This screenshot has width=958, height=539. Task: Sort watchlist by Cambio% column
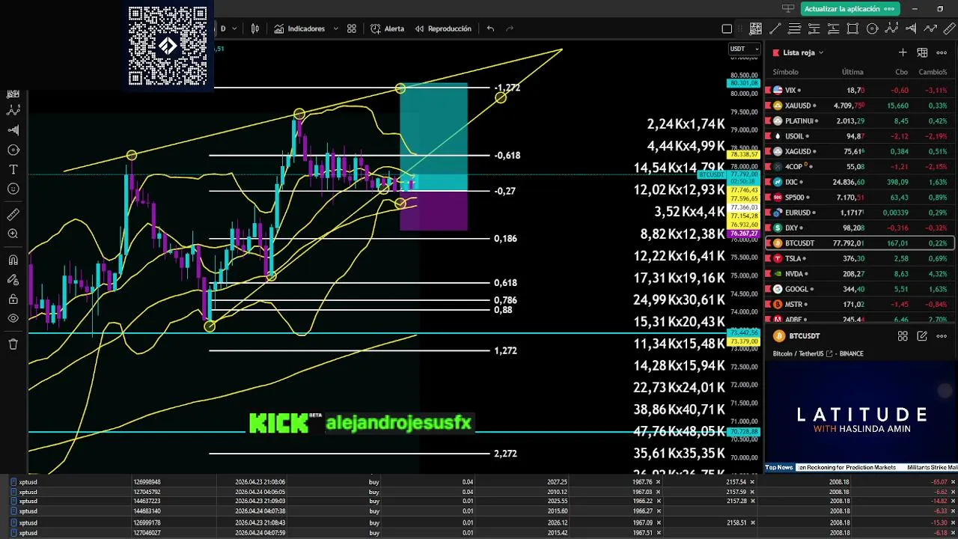[933, 72]
